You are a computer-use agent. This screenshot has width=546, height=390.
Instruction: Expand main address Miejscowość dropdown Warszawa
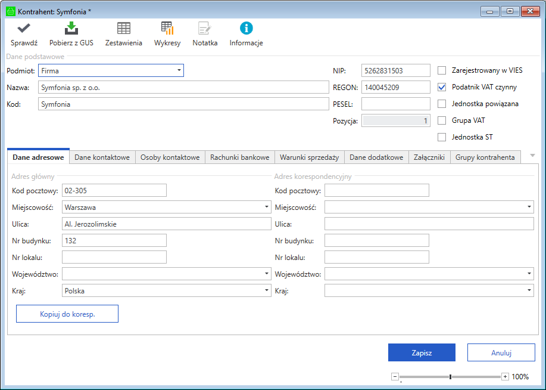click(266, 207)
